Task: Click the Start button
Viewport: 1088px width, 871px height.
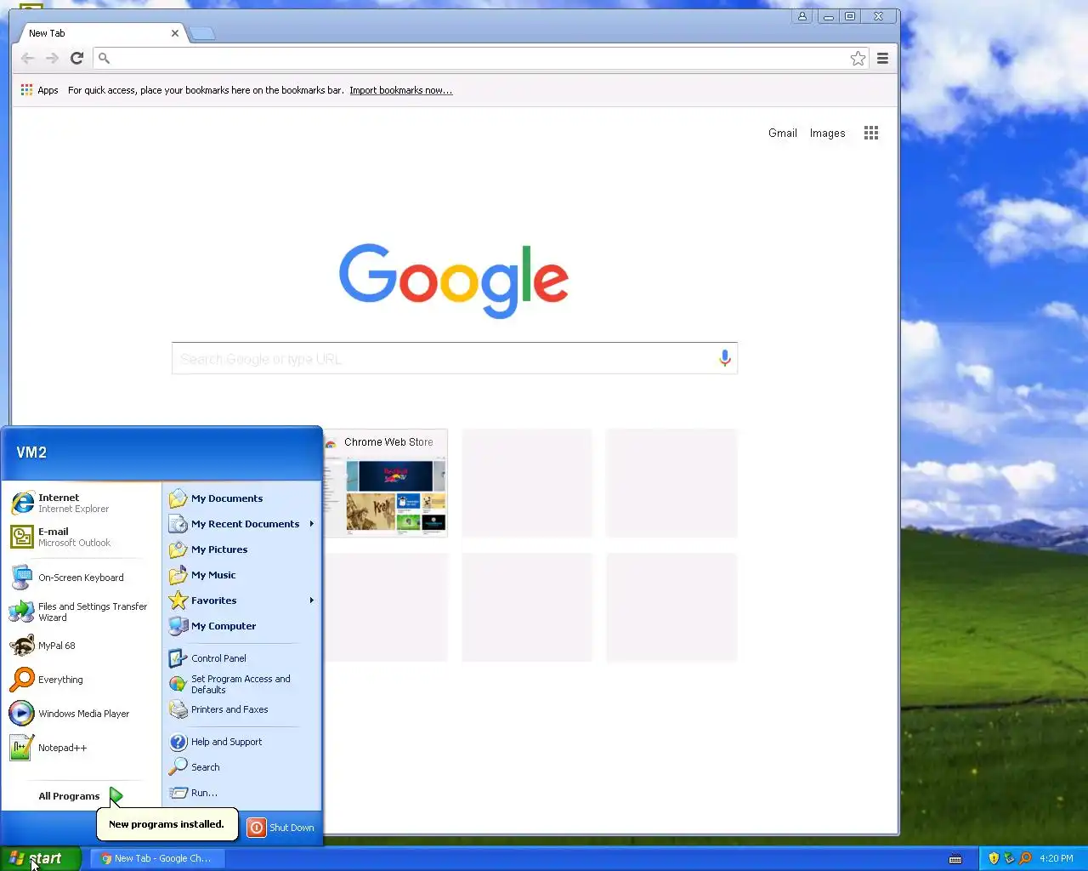Action: point(40,858)
